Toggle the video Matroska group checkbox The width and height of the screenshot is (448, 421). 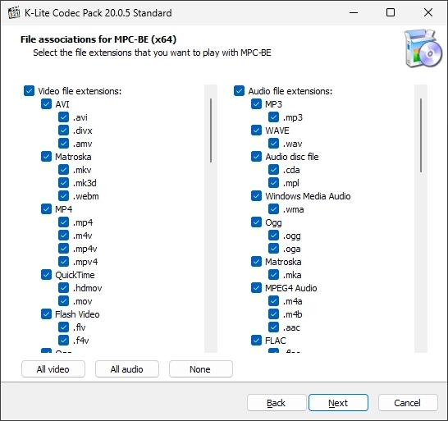pyautogui.click(x=46, y=157)
